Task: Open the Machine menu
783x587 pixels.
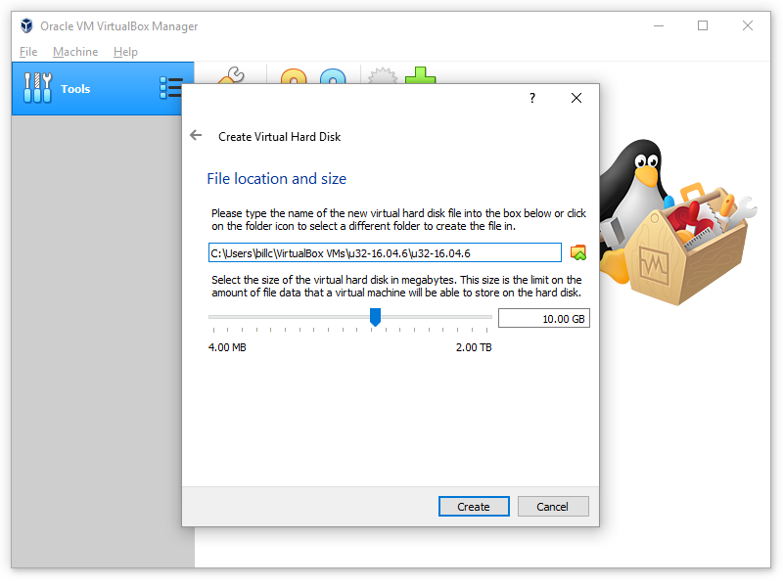Action: click(x=75, y=52)
